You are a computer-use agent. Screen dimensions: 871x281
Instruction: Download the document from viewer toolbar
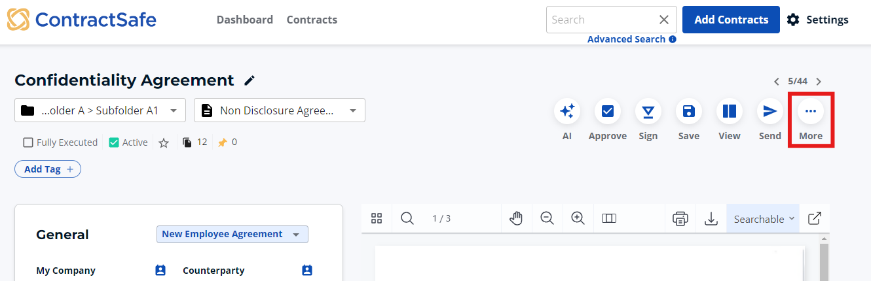click(x=711, y=219)
